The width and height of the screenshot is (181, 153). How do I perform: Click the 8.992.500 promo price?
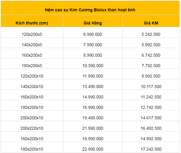point(151,76)
